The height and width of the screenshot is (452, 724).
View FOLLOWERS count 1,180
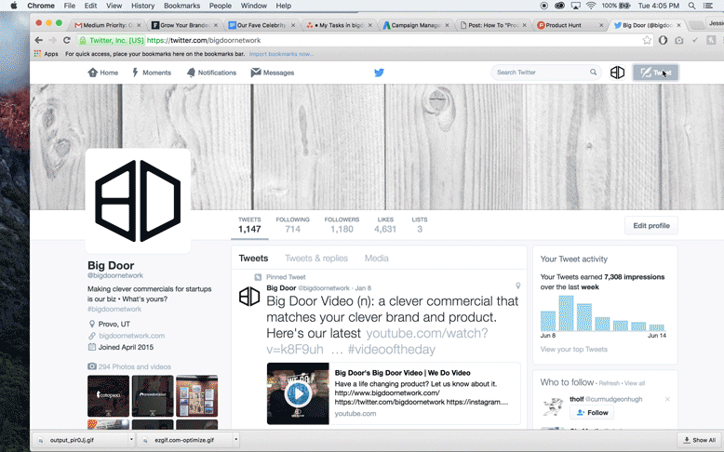(x=342, y=225)
